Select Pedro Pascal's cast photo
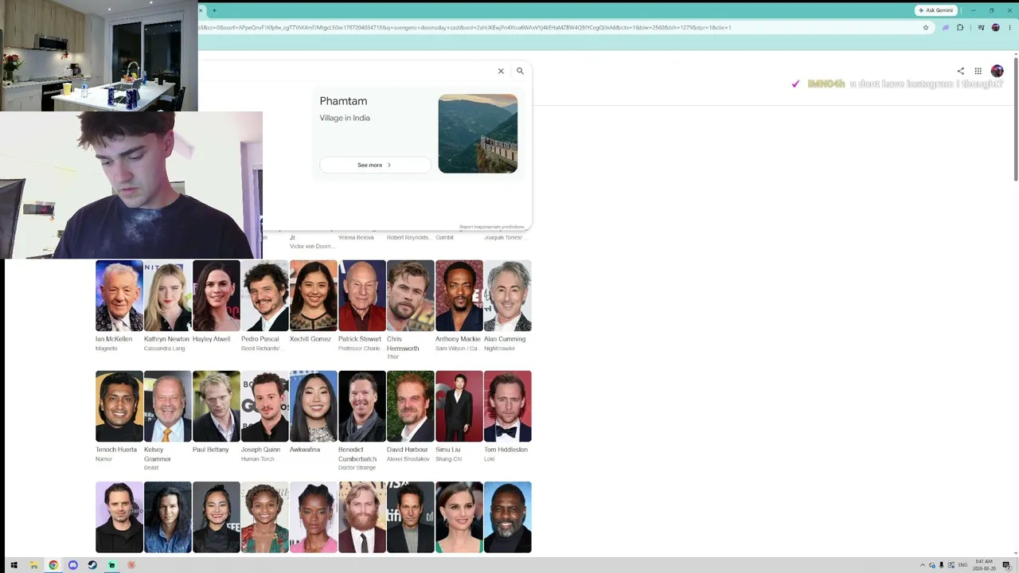Screen dimensions: 1019x573 265,295
